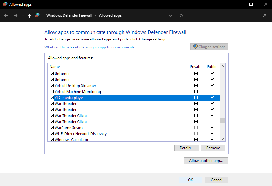Click the breadcrumb overflow chevron
The image size is (272, 186).
(43, 15)
